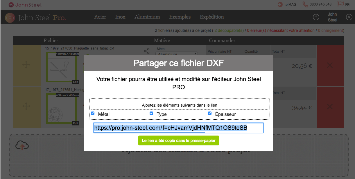Delete the 34,44 € row with red X

tap(330, 107)
